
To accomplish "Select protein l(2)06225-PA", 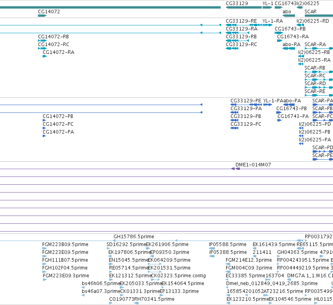I will coord(301,144).
